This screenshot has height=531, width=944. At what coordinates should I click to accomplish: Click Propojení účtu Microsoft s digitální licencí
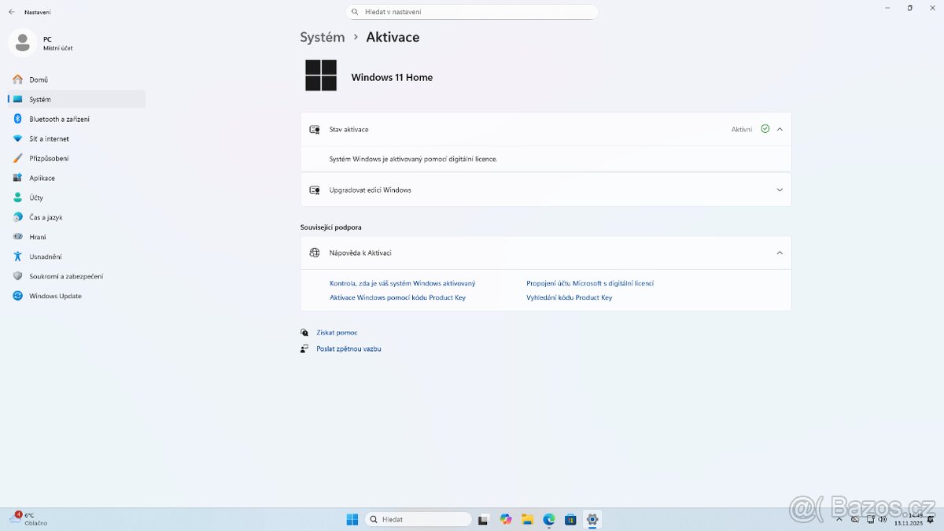pyautogui.click(x=589, y=283)
